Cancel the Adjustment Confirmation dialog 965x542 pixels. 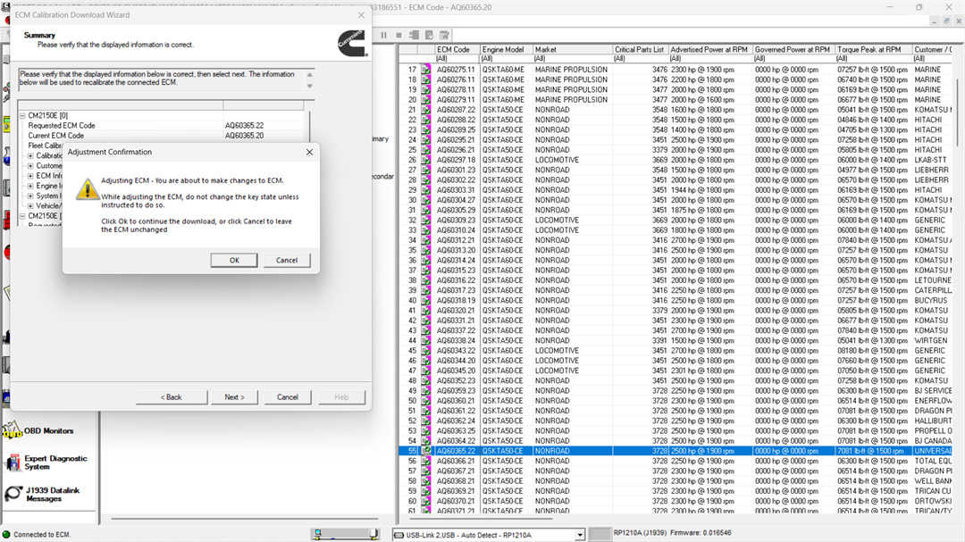click(287, 260)
